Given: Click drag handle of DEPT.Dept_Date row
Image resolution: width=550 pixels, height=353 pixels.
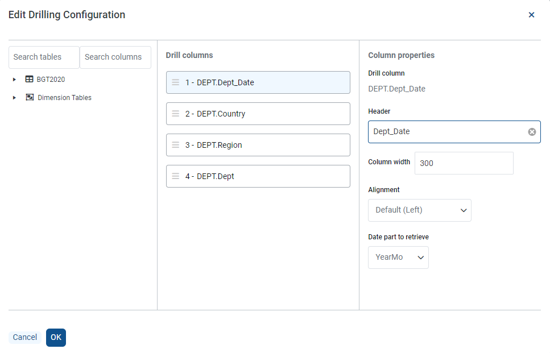Looking at the screenshot, I should (x=176, y=82).
